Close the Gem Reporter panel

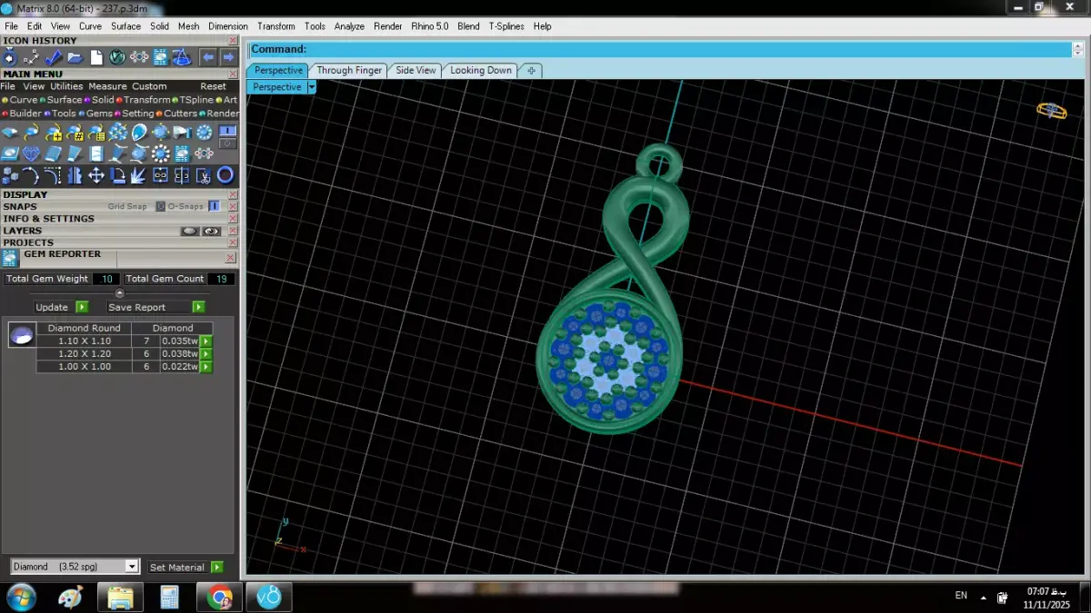pyautogui.click(x=230, y=257)
